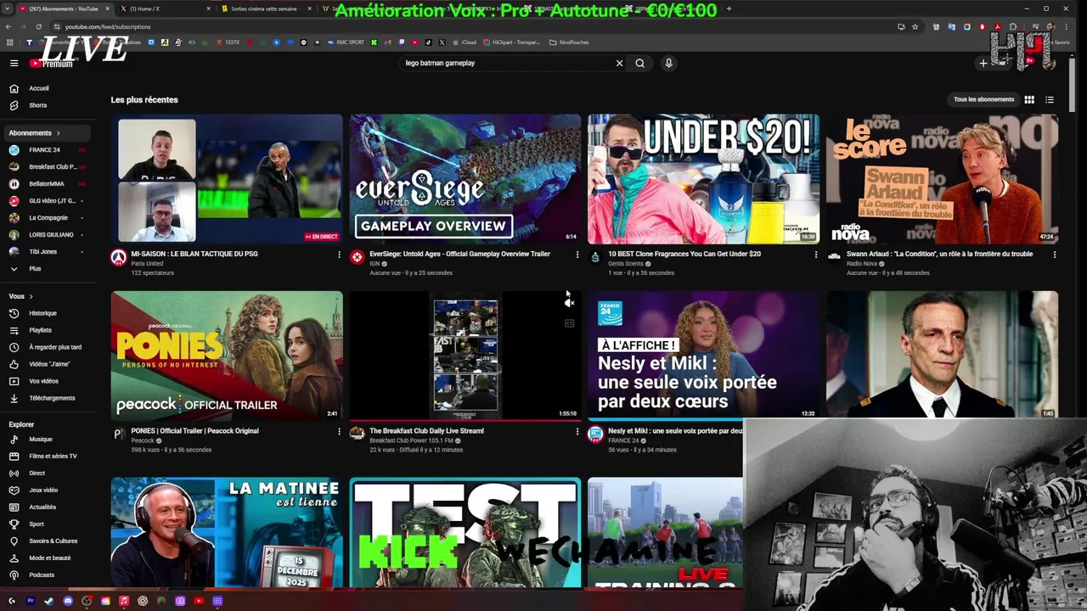The width and height of the screenshot is (1087, 611).
Task: Select the Abonnements - YouTube tab
Action: [x=63, y=8]
